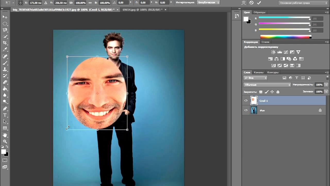This screenshot has height=186, width=330.
Task: Add a Color Balance adjustment
Action: 276,59
